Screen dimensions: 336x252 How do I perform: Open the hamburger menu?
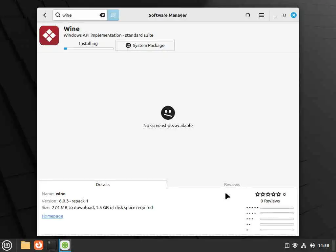point(262,15)
